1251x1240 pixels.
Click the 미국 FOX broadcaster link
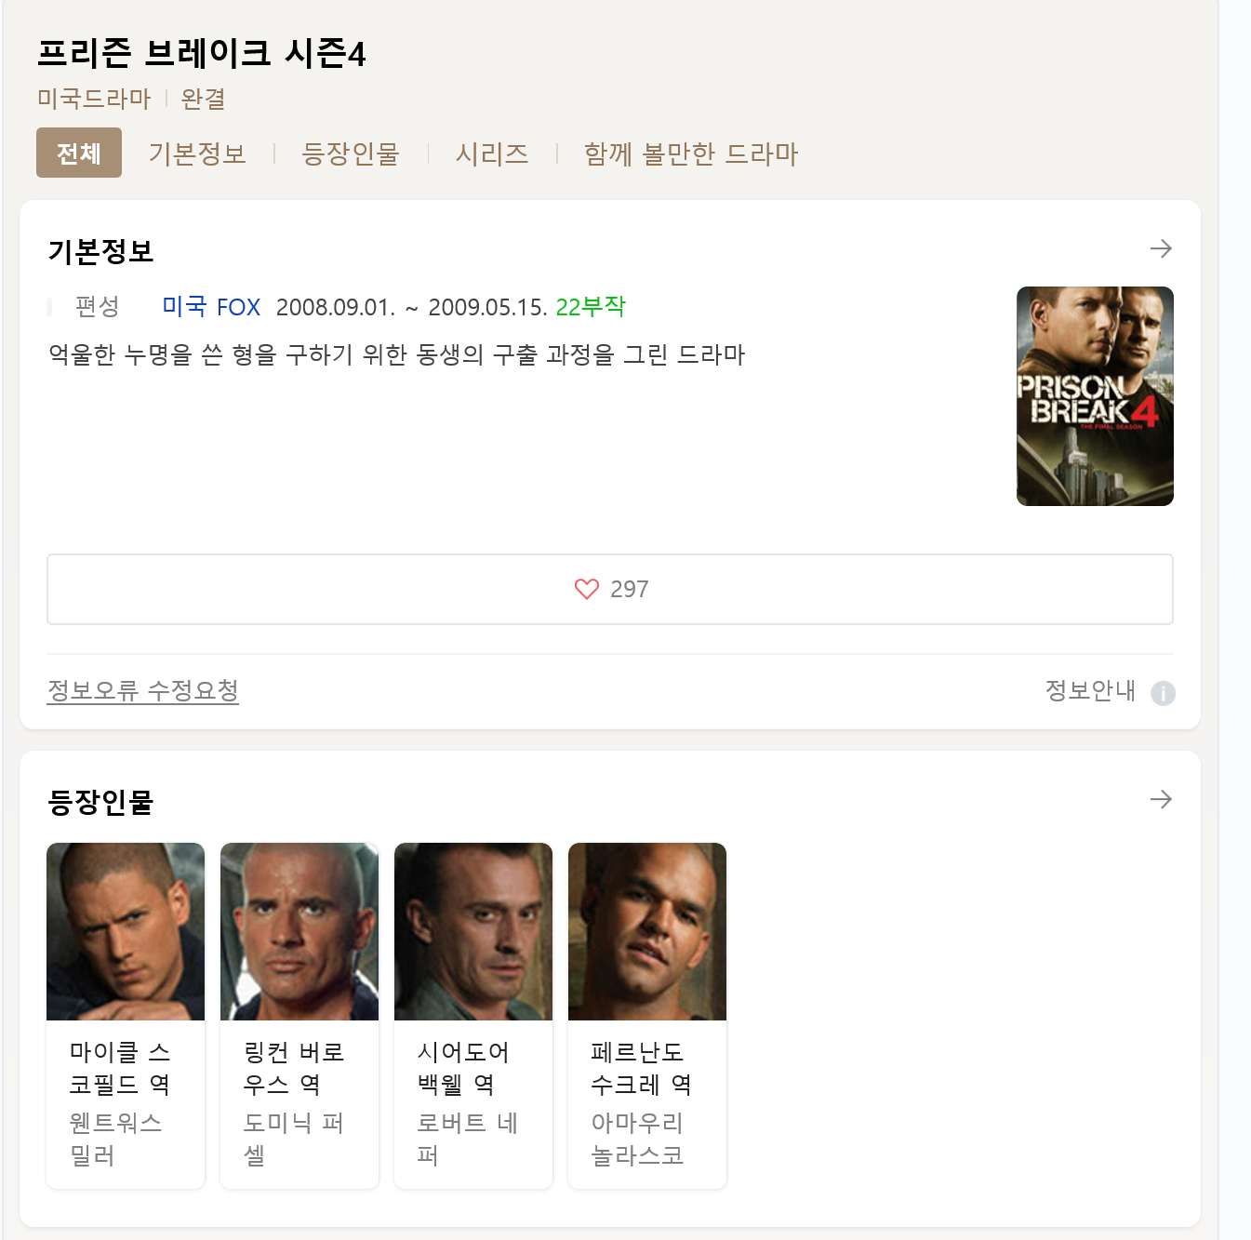click(x=211, y=307)
